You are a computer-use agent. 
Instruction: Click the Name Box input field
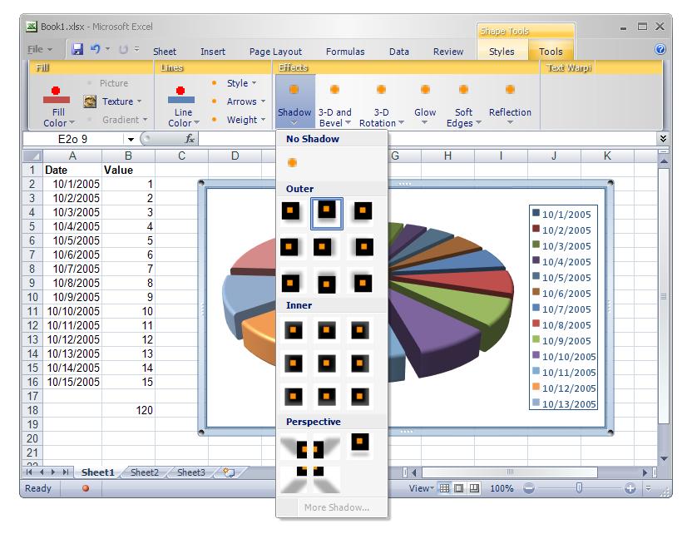coord(73,139)
